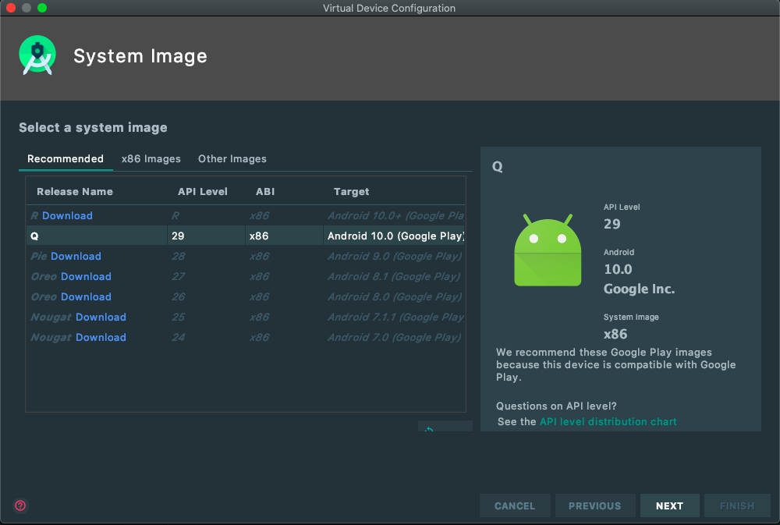Viewport: 780px width, 525px height.
Task: Sort the table by Release Name
Action: [x=74, y=191]
